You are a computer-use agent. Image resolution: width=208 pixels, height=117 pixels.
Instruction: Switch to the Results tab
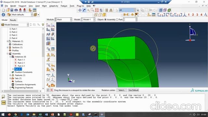tap(13, 20)
